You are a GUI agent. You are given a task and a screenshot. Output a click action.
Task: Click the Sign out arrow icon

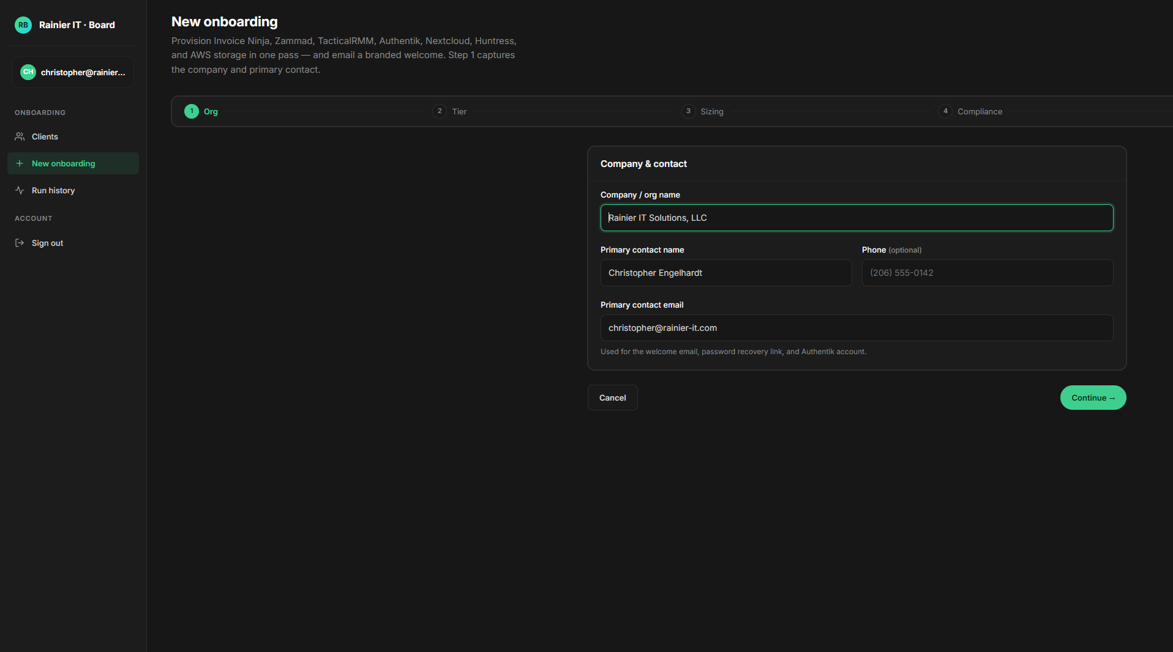(20, 243)
